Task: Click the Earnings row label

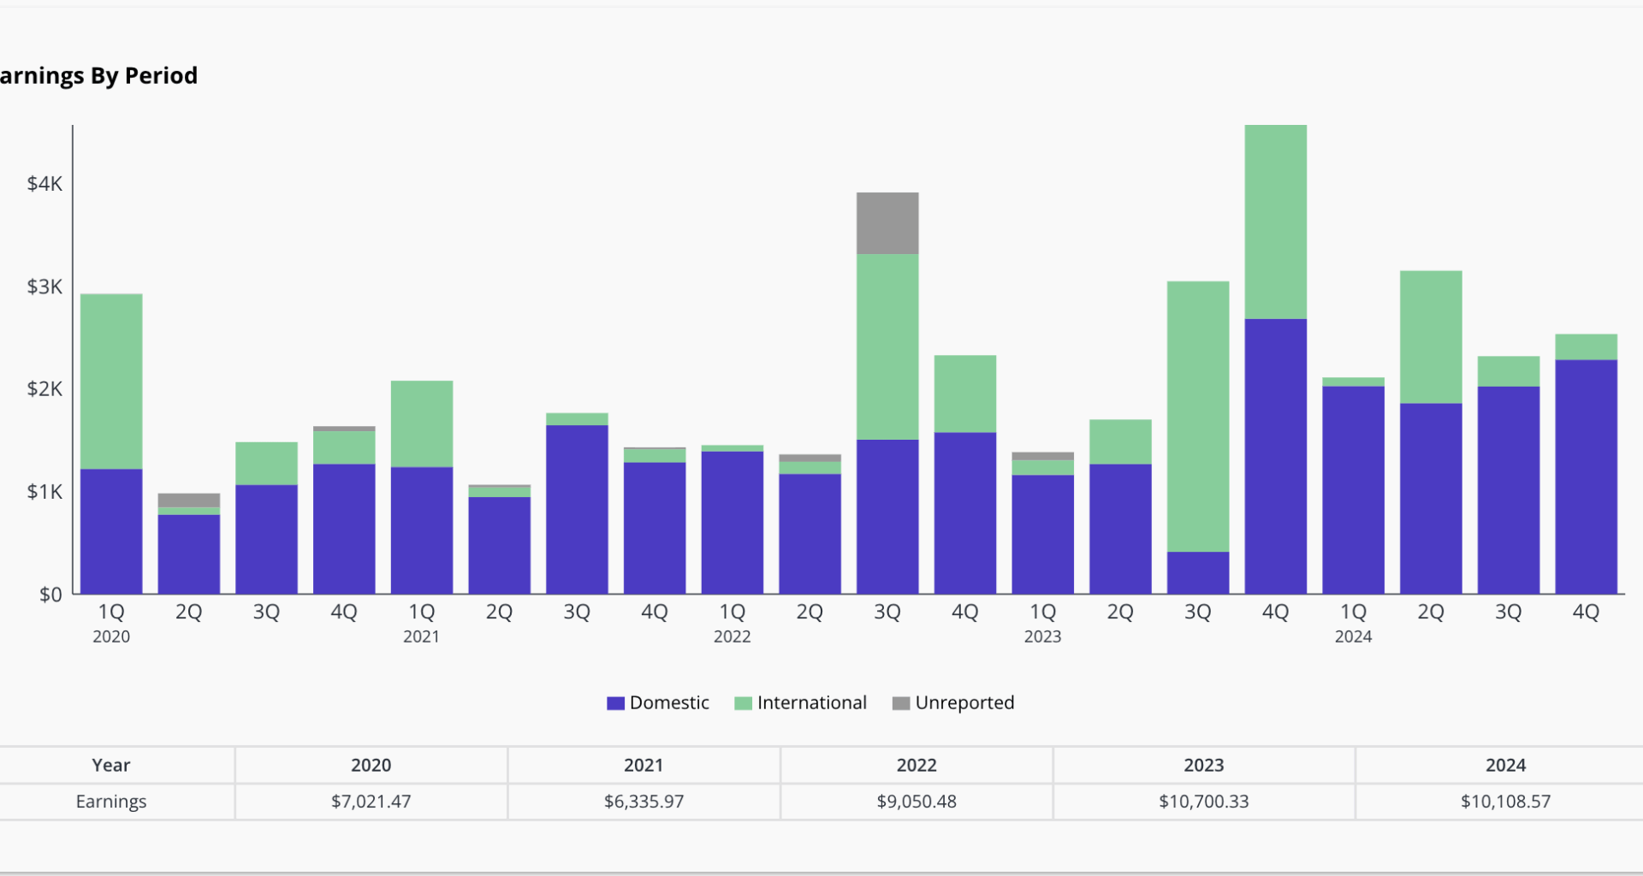Action: [110, 802]
